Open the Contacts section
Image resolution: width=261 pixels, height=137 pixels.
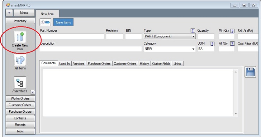[20, 118]
